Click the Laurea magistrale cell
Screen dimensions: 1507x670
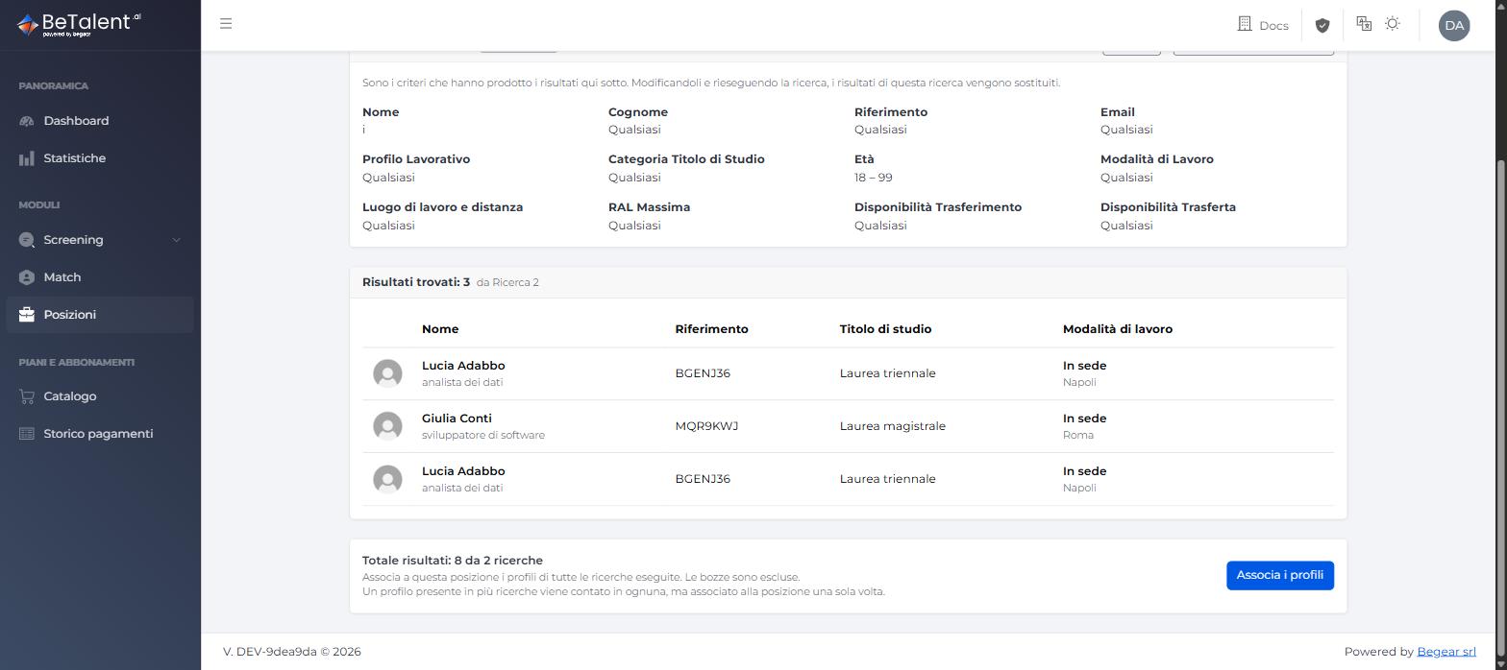click(x=893, y=426)
